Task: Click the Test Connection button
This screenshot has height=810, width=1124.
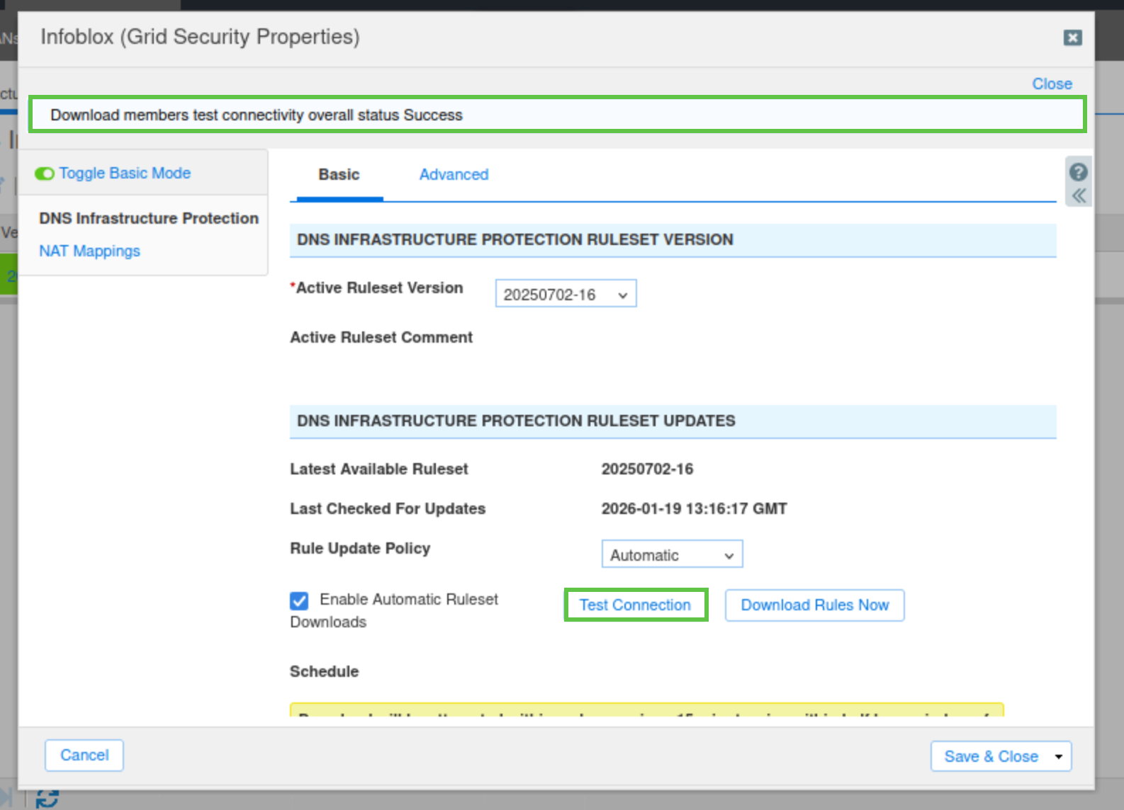Action: coord(635,605)
